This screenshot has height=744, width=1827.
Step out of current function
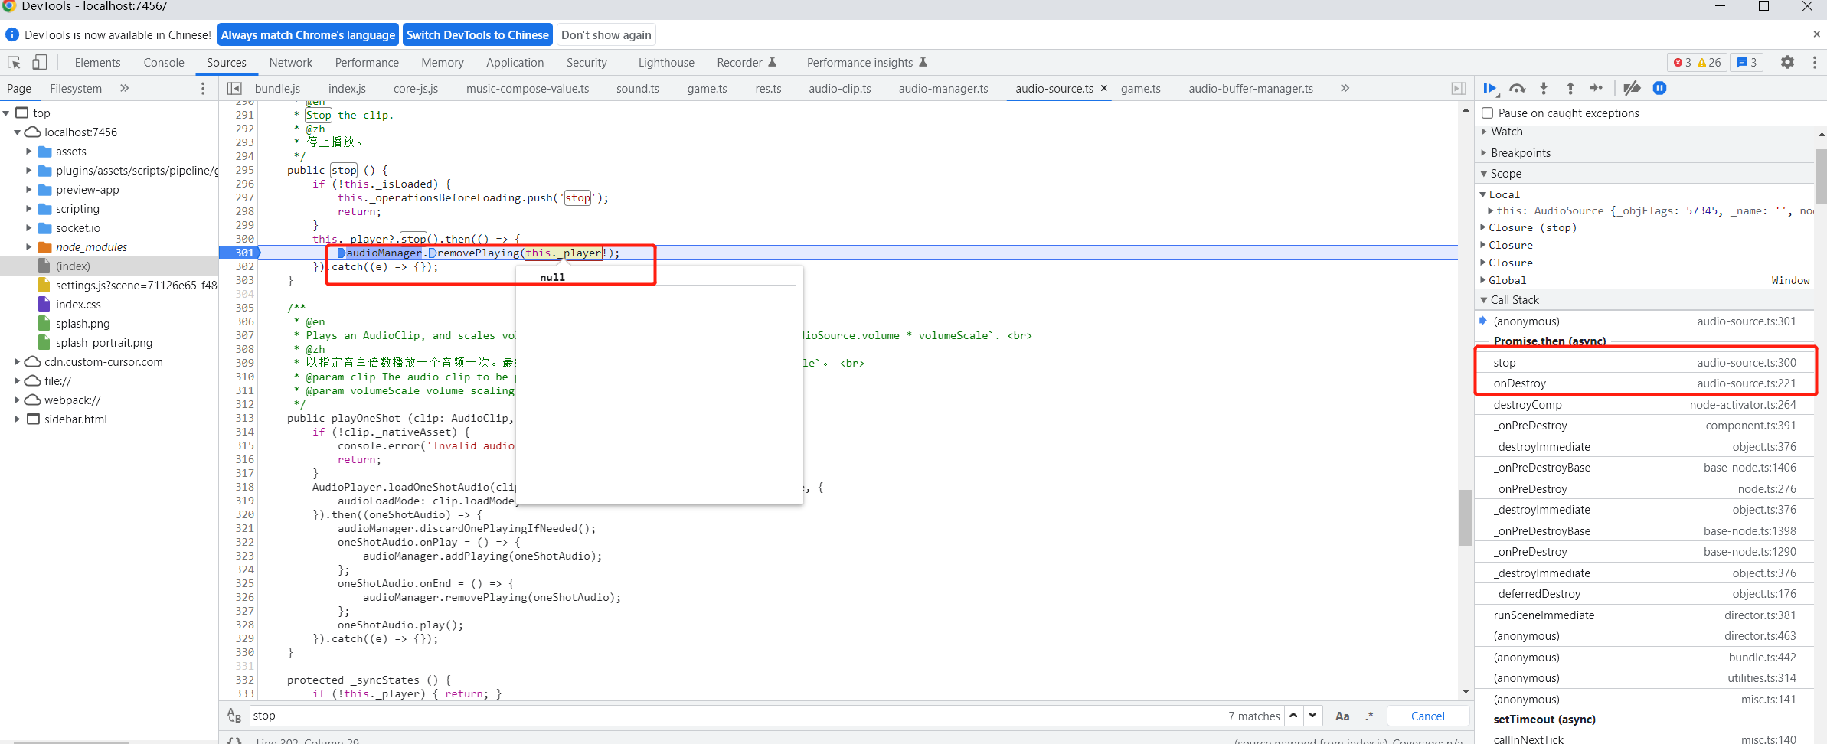click(1570, 88)
